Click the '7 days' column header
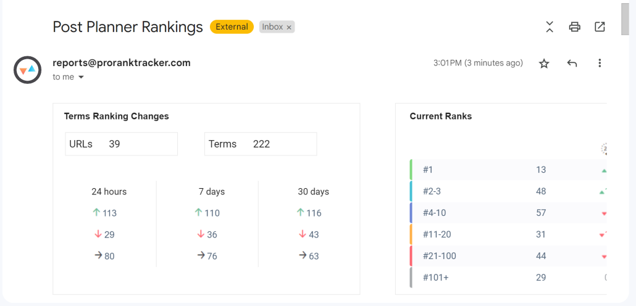This screenshot has width=636, height=306. point(212,192)
